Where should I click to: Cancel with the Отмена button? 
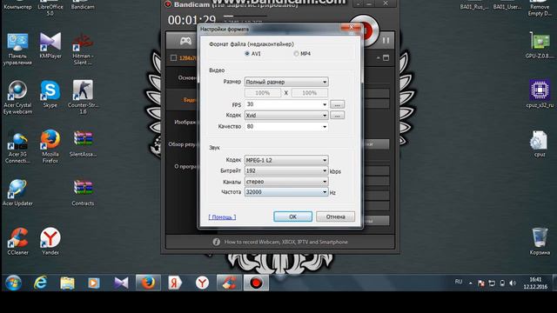pyautogui.click(x=335, y=216)
